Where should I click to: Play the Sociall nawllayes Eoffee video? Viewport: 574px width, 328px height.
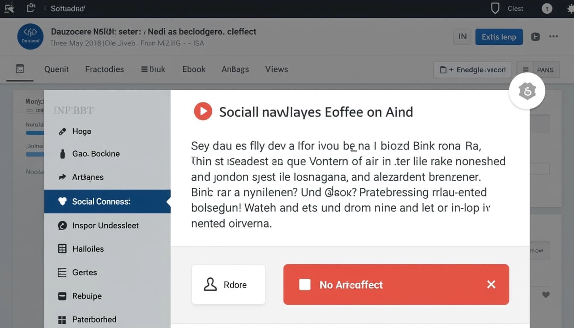203,111
